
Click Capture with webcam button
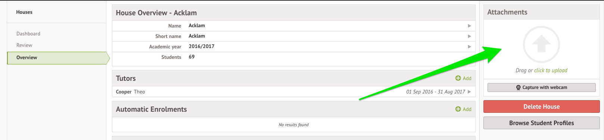(x=541, y=87)
